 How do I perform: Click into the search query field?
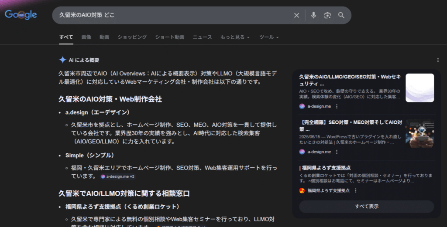coord(174,15)
